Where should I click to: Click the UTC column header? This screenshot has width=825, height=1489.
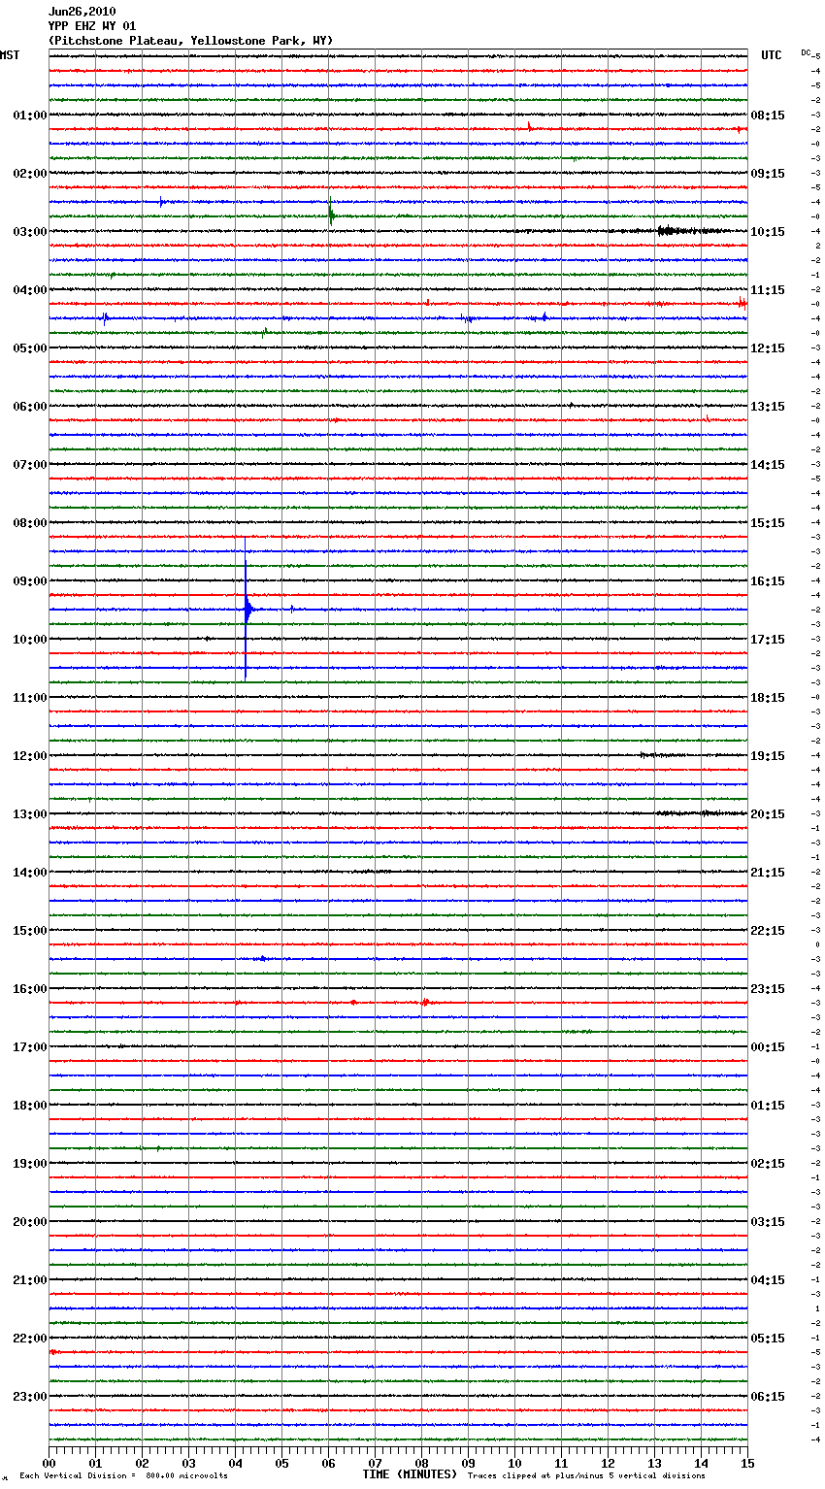(771, 55)
